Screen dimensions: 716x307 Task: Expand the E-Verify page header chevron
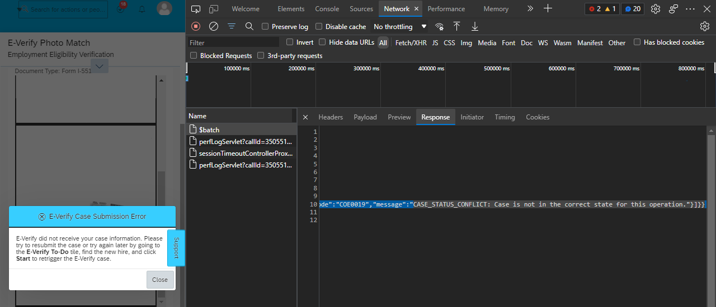(x=100, y=66)
